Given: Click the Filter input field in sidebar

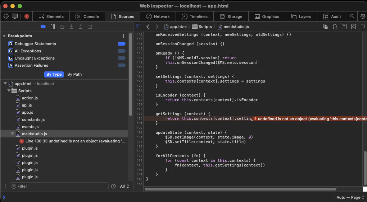Looking at the screenshot, I should pos(59,186).
